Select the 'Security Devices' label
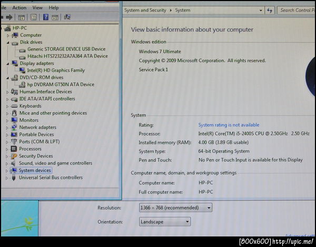The width and height of the screenshot is (316, 247). tap(36, 156)
